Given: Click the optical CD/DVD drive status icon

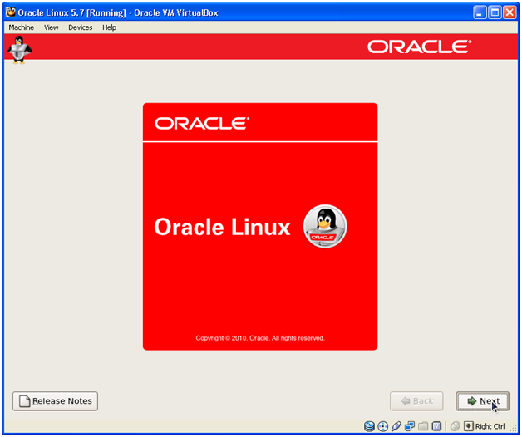Looking at the screenshot, I should coord(383,426).
